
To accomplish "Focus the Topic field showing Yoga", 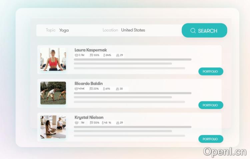I will coord(64,30).
